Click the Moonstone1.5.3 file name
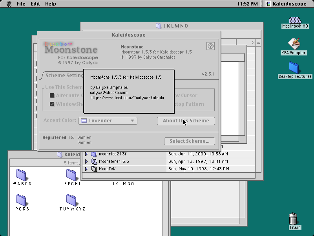This screenshot has width=314, height=236. (114, 161)
